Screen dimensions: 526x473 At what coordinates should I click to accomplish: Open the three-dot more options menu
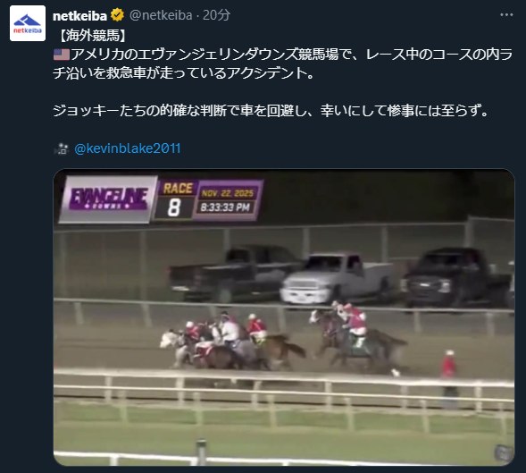point(506,15)
